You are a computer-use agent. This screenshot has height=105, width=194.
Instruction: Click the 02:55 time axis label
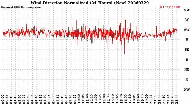24,99
